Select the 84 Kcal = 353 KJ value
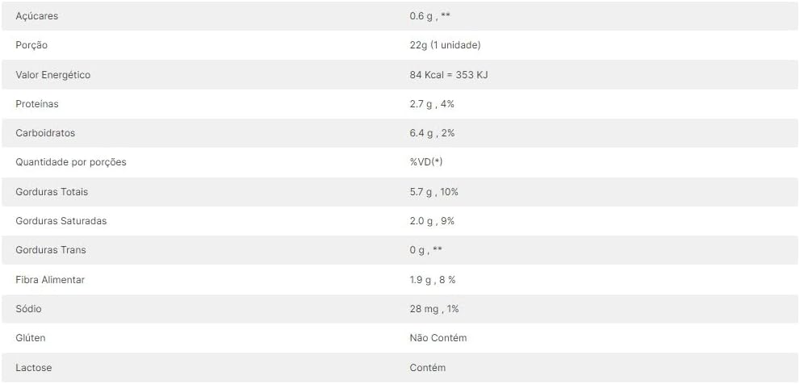Viewport: 800px width, 384px height. [449, 75]
